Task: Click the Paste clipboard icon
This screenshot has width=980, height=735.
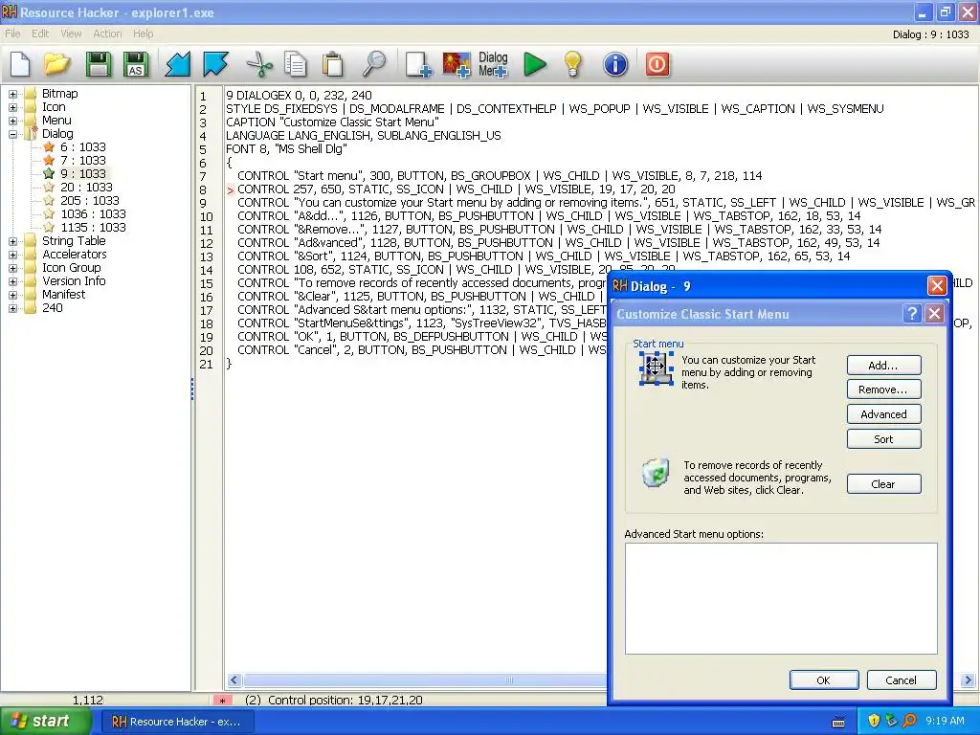Action: click(x=332, y=64)
